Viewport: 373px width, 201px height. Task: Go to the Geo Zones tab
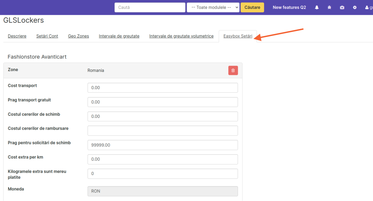pos(78,36)
